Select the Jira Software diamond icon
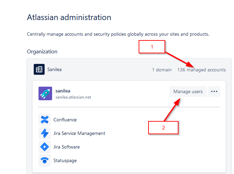This screenshot has height=174, width=234. tap(45, 147)
